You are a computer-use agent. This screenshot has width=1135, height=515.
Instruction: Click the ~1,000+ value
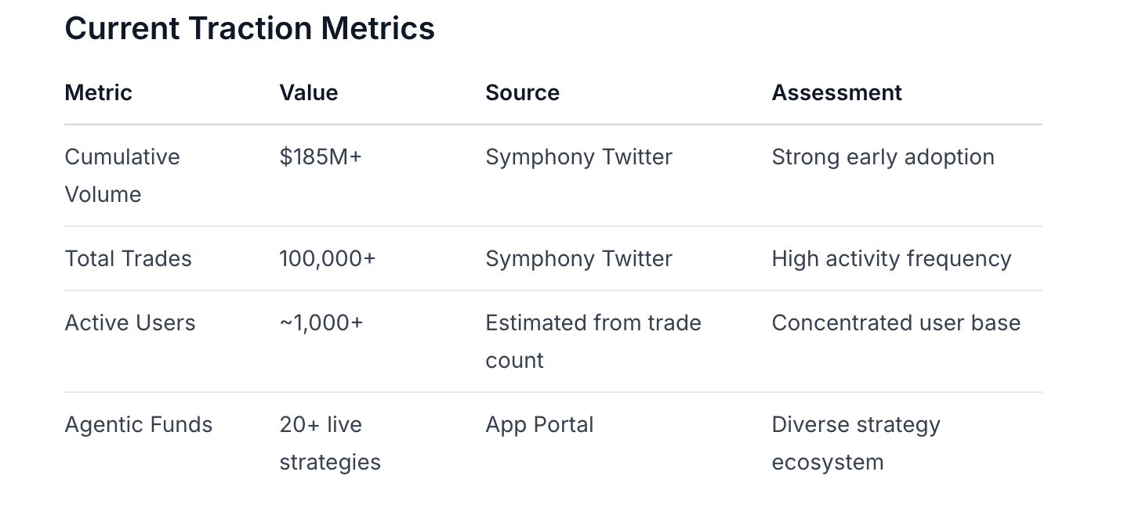point(321,322)
